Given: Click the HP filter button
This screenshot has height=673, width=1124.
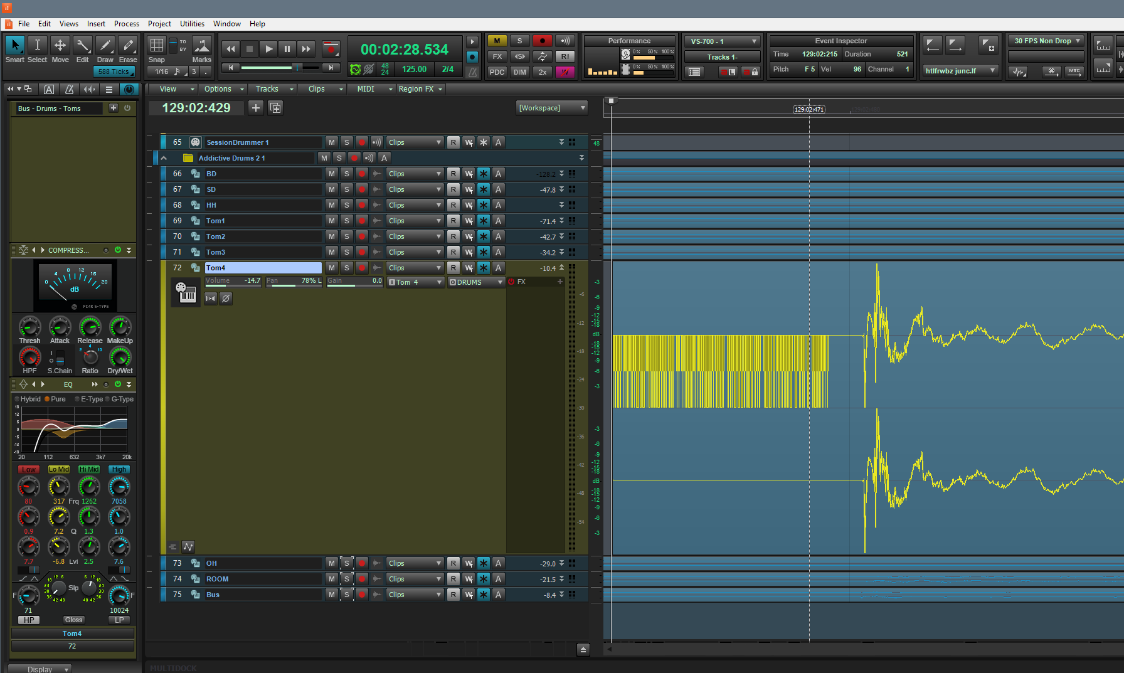Looking at the screenshot, I should (29, 620).
